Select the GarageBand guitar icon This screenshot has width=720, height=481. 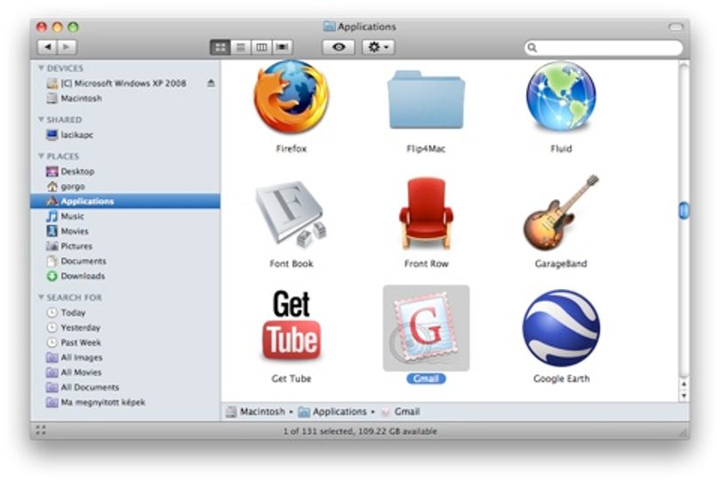(561, 212)
